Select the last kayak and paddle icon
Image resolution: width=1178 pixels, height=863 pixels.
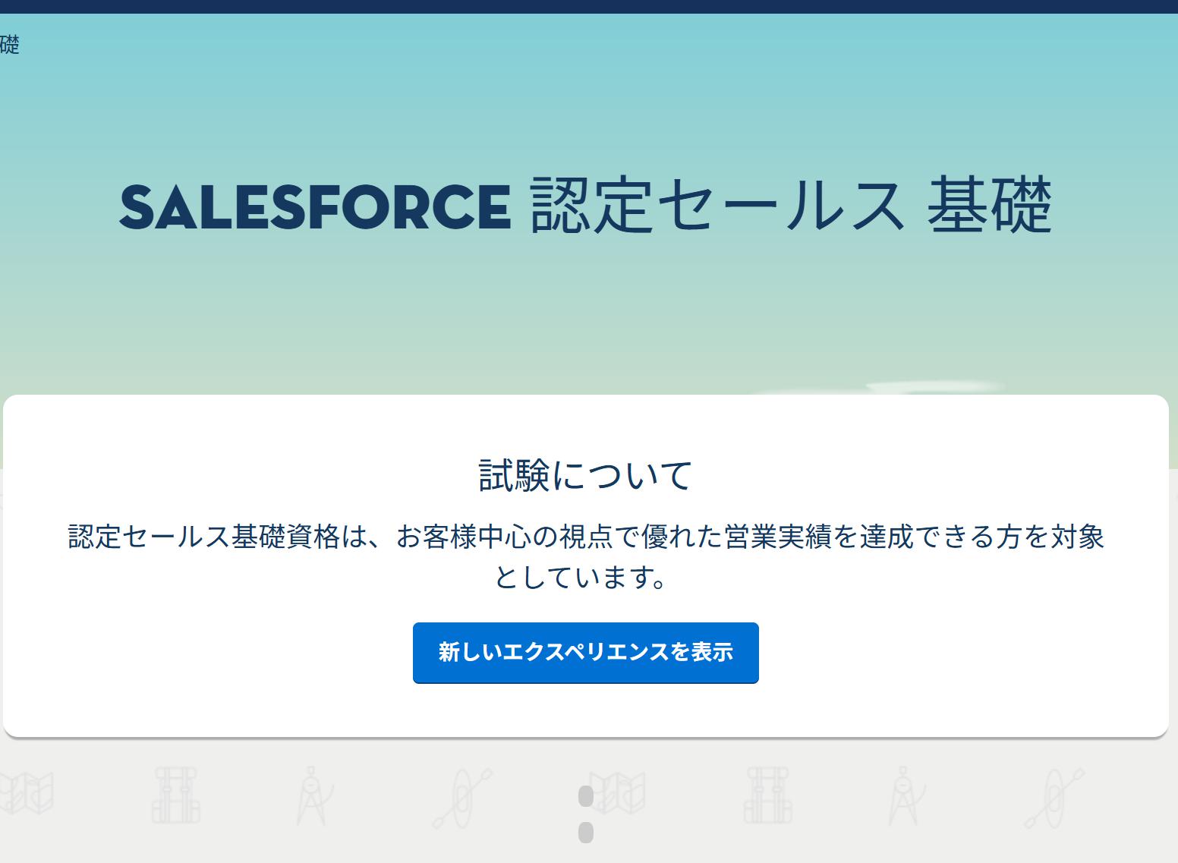click(1054, 798)
